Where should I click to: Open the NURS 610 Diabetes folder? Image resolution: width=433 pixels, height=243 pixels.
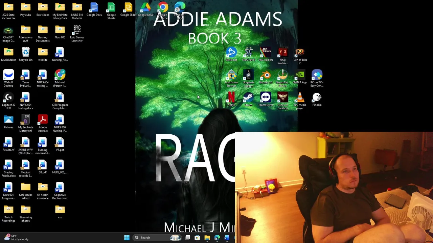click(x=77, y=11)
